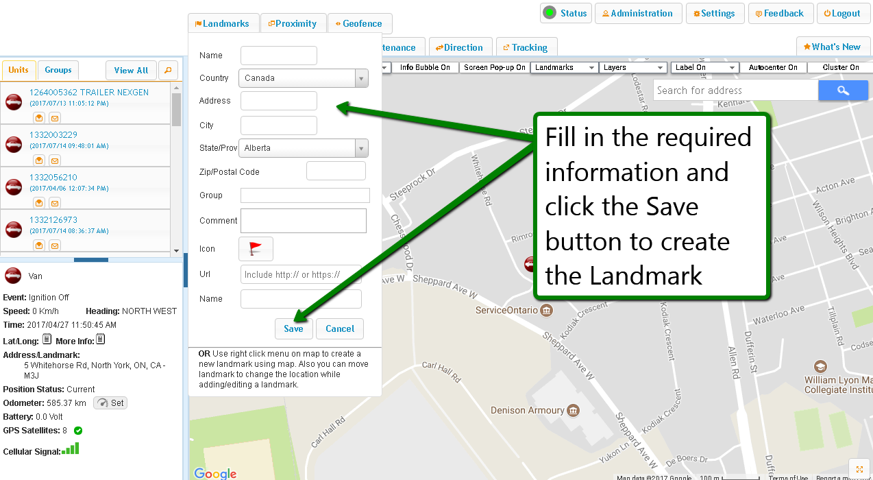The height and width of the screenshot is (480, 873).
Task: Click the red vehicle icon for 1332003229
Action: pos(14,145)
